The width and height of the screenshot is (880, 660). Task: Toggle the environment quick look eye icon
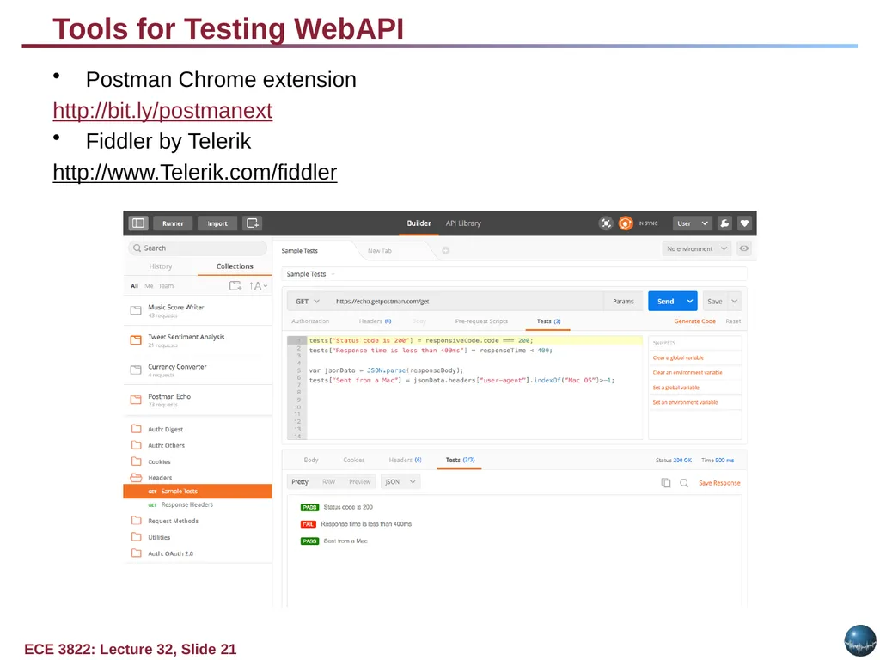[x=744, y=248]
